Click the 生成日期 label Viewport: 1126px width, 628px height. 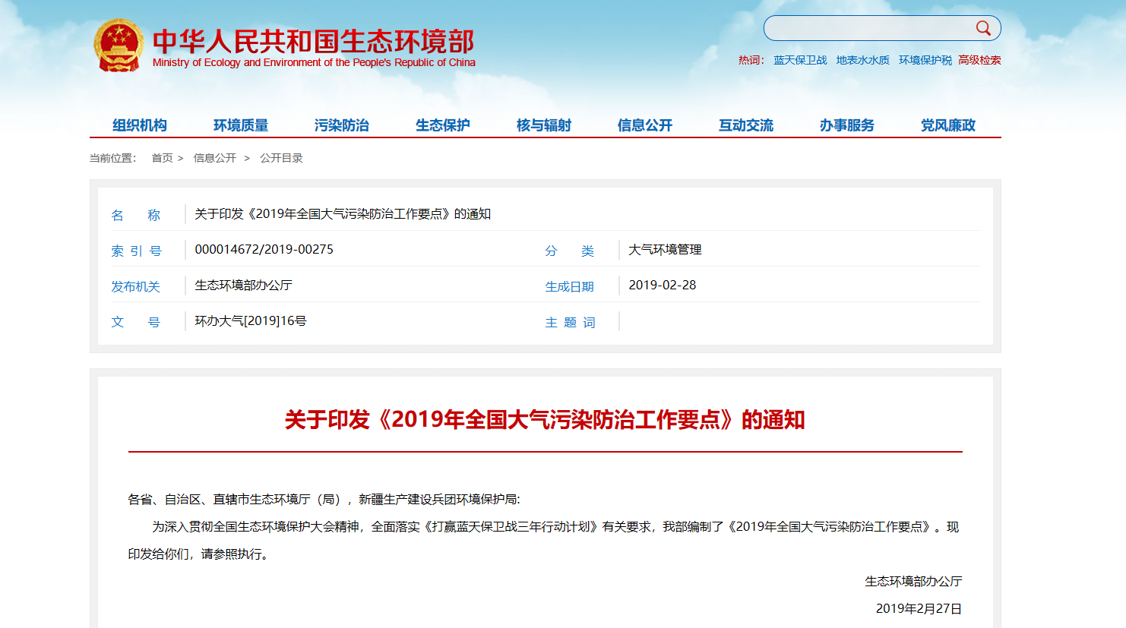[569, 286]
